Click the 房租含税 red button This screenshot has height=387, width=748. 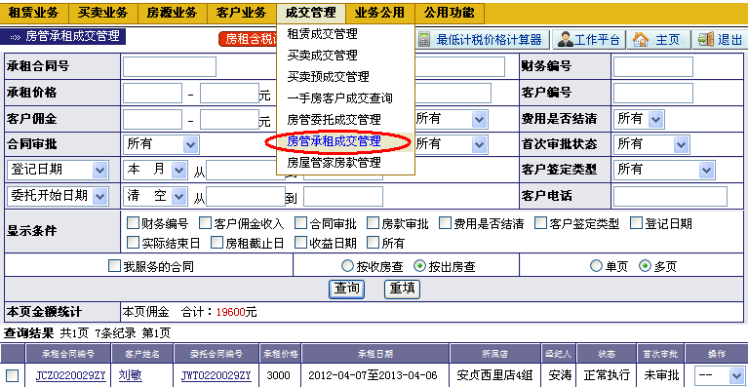[x=248, y=39]
